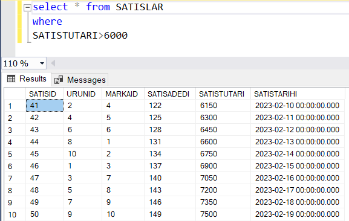This screenshot has height=221, width=349.
Task: Select row header number 5
Action: click(x=15, y=154)
